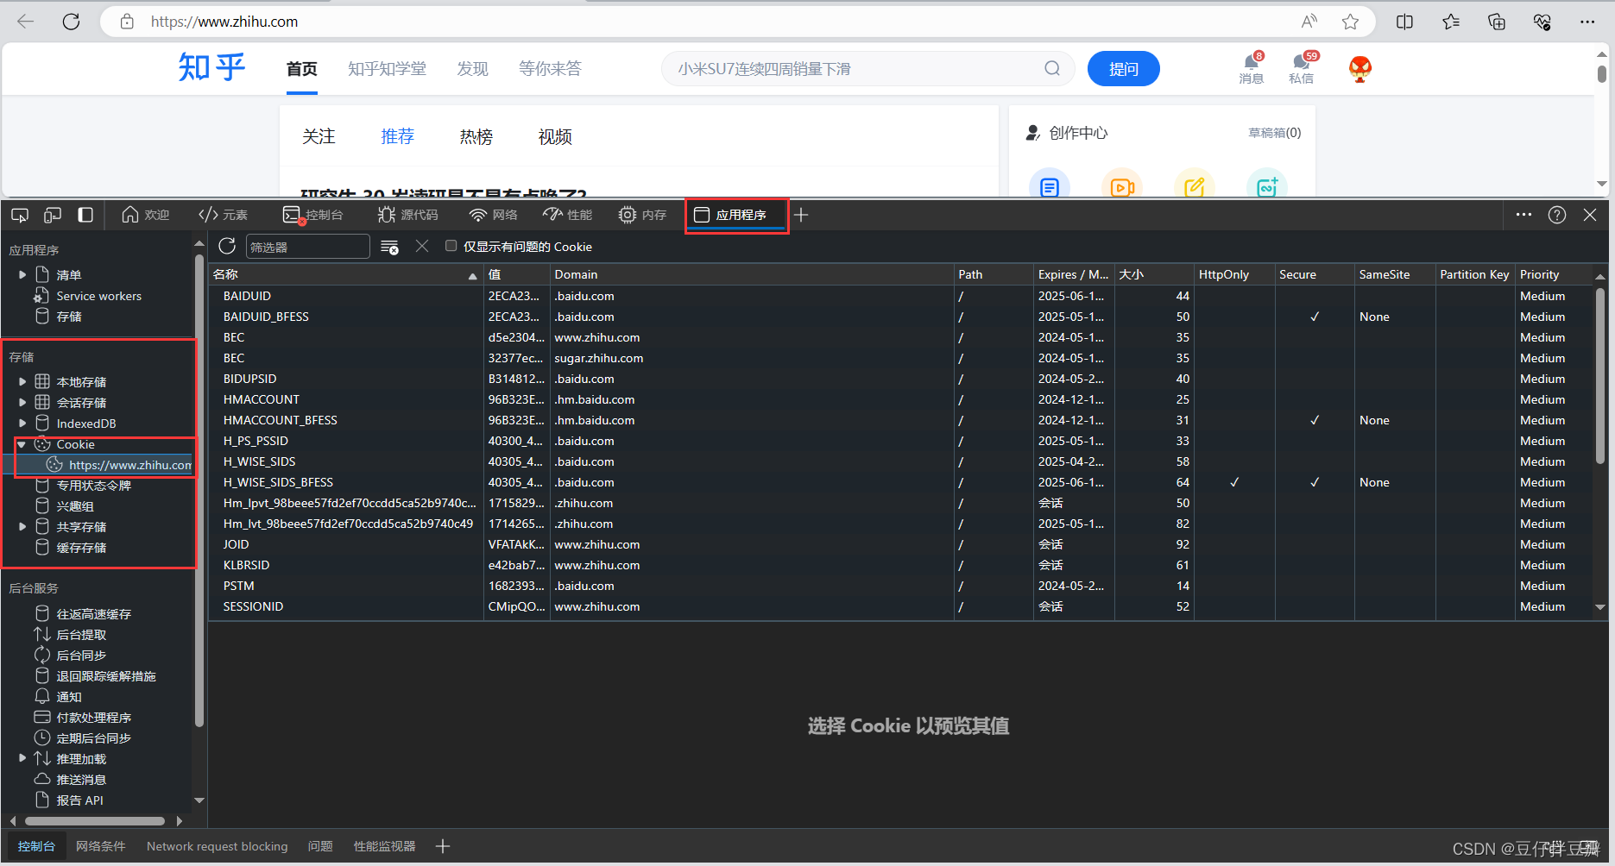Screen dimensions: 1615x866
Task: Open 等你来答 nav link
Action: 550,69
